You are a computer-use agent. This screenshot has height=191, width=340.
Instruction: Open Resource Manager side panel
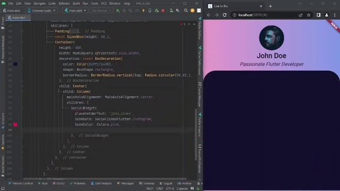(x=3, y=49)
